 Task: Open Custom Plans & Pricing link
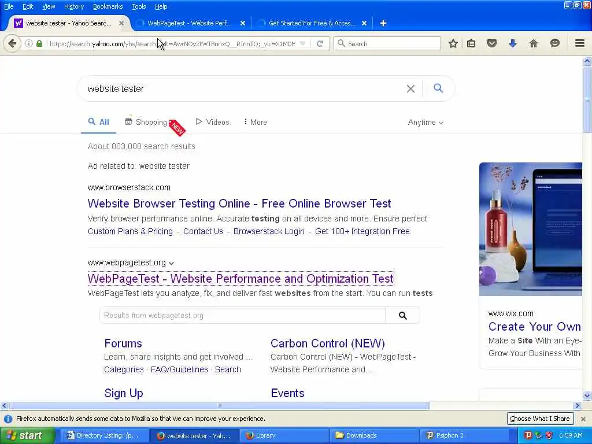coord(130,231)
